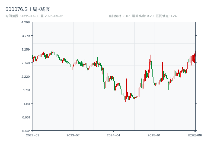
Task: Select the 当前价格 3.07 label
Action: tap(119, 16)
